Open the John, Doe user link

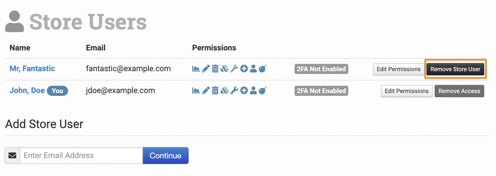(27, 91)
